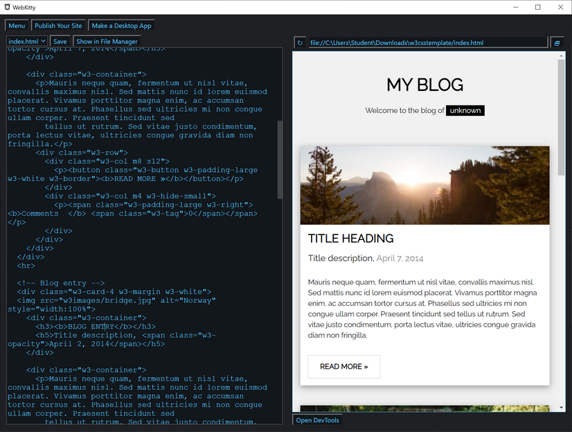Click the browser reload icon
This screenshot has height=432, width=572.
tap(300, 43)
